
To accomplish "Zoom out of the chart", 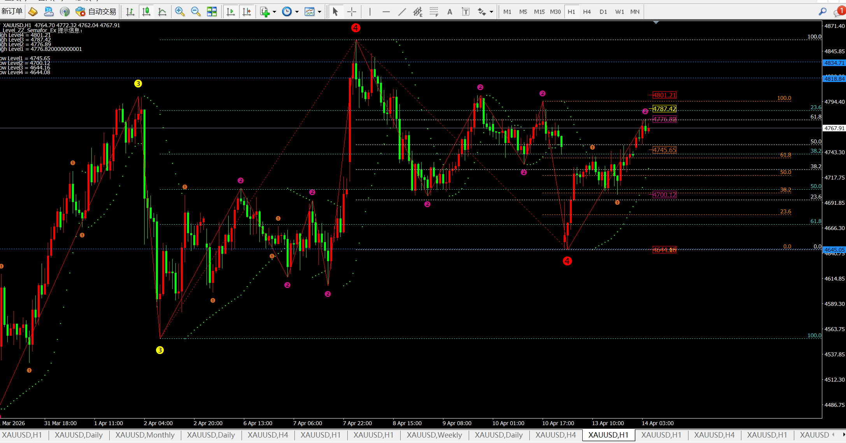I will point(196,12).
